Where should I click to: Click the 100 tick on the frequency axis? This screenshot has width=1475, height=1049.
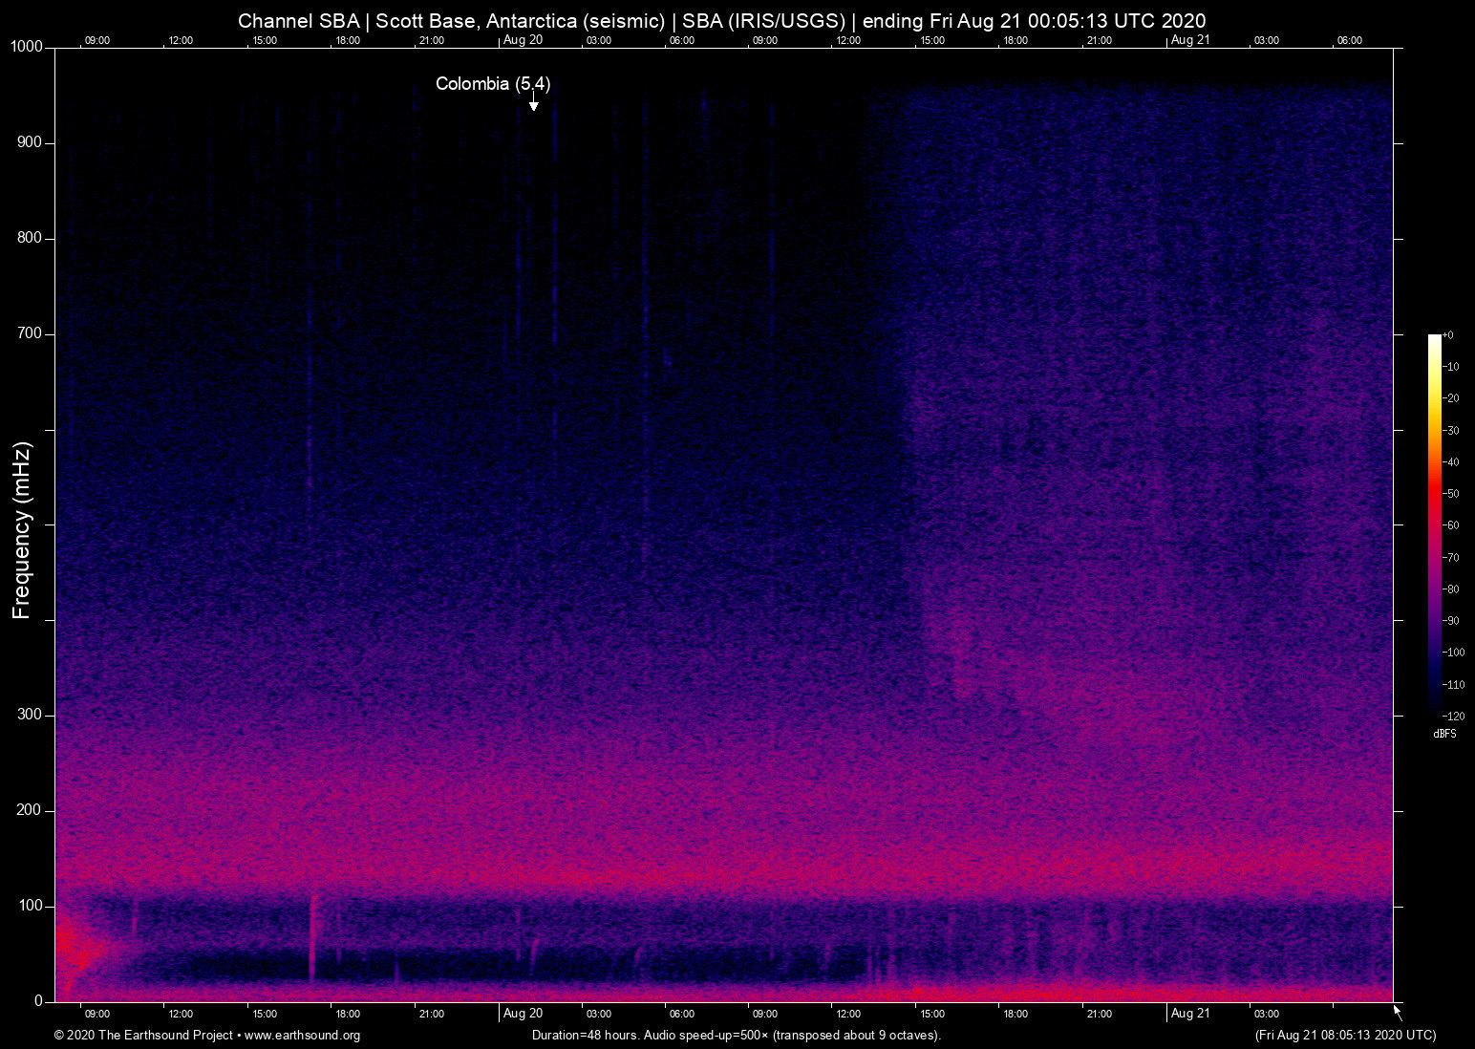(x=30, y=906)
